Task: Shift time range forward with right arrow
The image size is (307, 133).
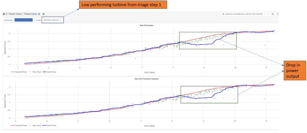Action: coord(269,14)
